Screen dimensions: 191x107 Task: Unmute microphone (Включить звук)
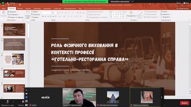click(x=8, y=103)
